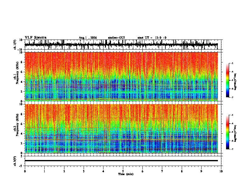This screenshot has height=192, width=249.
Task: Click the "Time (min)" axis label
Action: (126, 174)
